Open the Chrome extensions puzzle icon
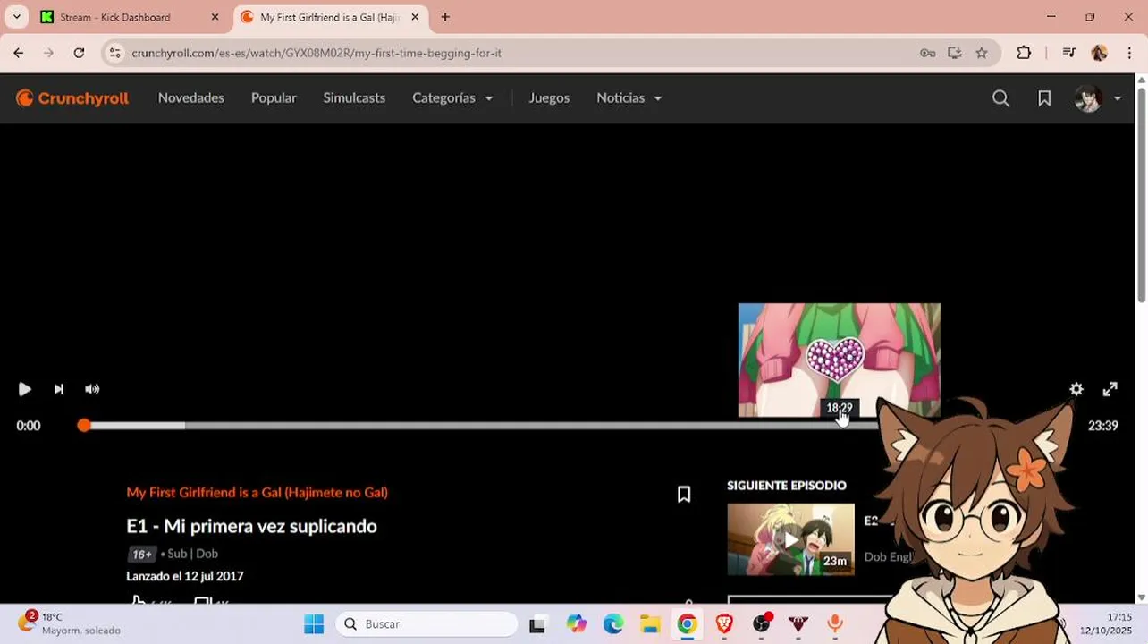 [1025, 53]
